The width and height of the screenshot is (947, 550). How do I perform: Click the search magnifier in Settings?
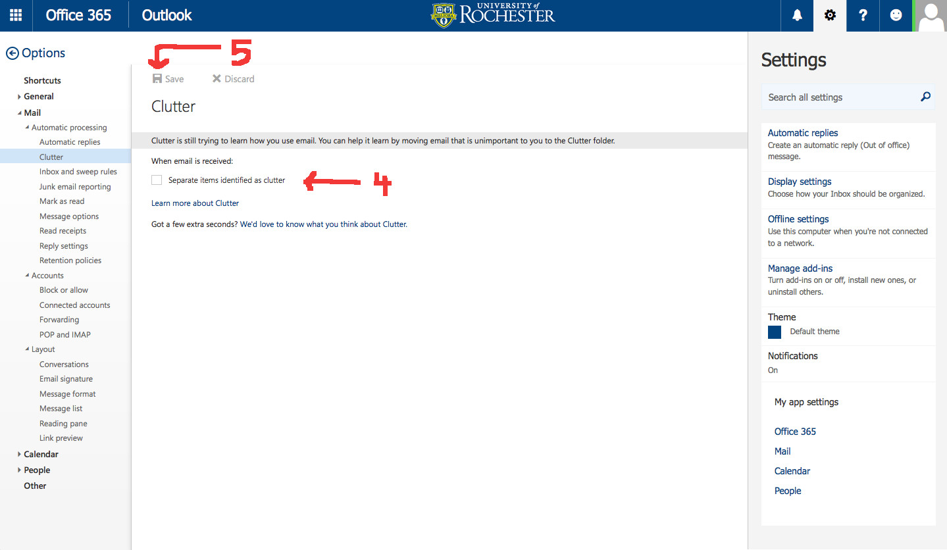coord(925,97)
